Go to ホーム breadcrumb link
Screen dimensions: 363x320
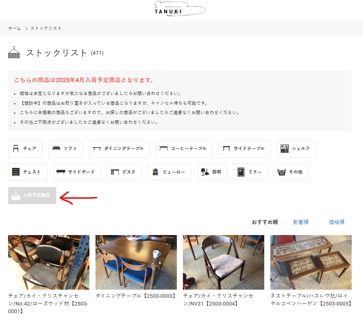click(15, 28)
